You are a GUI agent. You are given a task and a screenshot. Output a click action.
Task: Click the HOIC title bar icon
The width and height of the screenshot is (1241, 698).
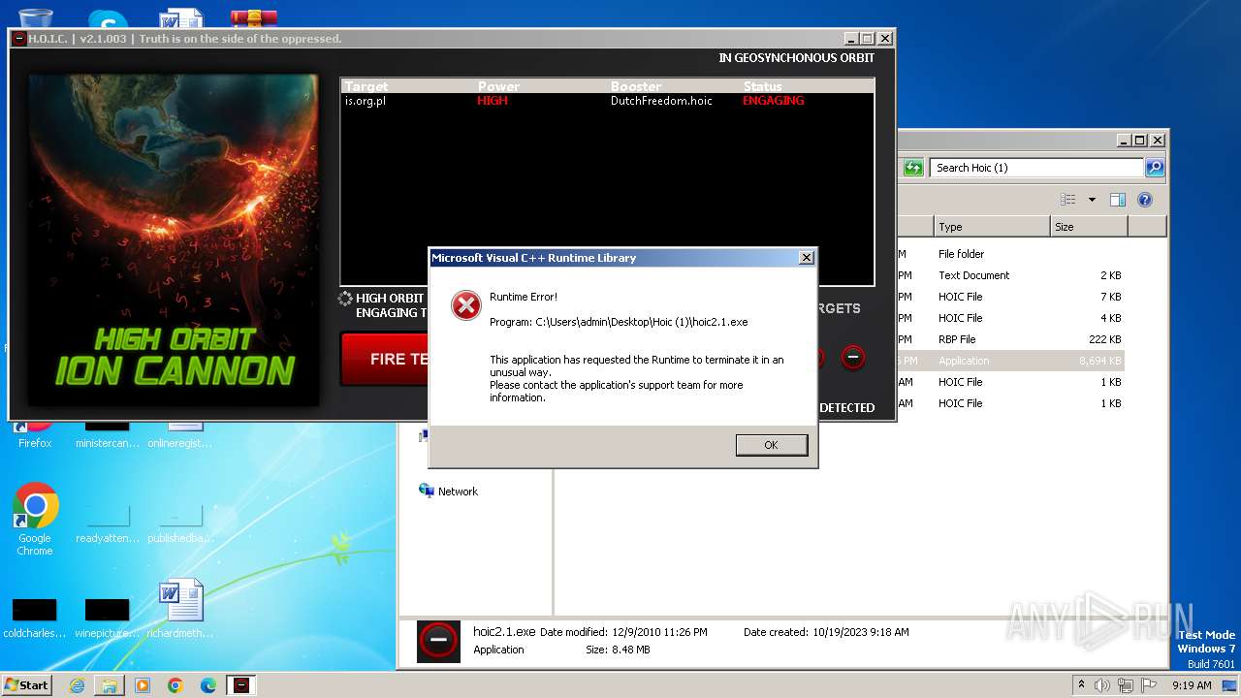18,39
